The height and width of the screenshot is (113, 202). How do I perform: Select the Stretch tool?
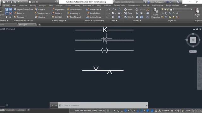pyautogui.click(x=129, y=17)
